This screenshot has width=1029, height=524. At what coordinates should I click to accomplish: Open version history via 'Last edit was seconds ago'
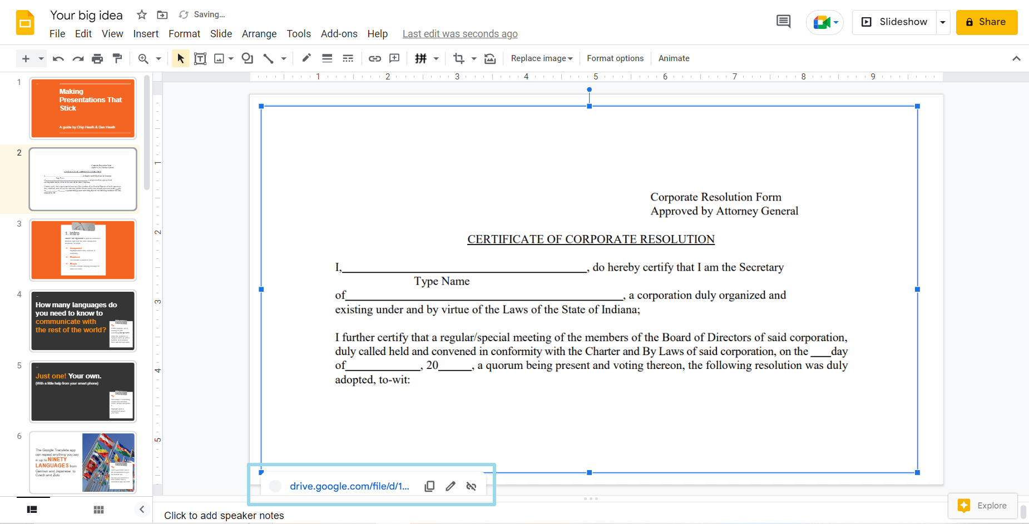(x=460, y=34)
